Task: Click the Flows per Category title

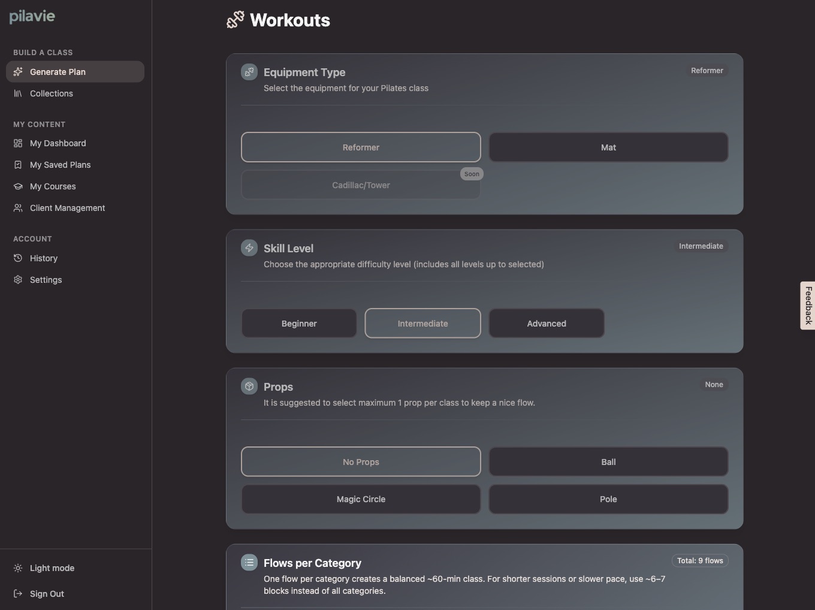Action: click(x=312, y=563)
